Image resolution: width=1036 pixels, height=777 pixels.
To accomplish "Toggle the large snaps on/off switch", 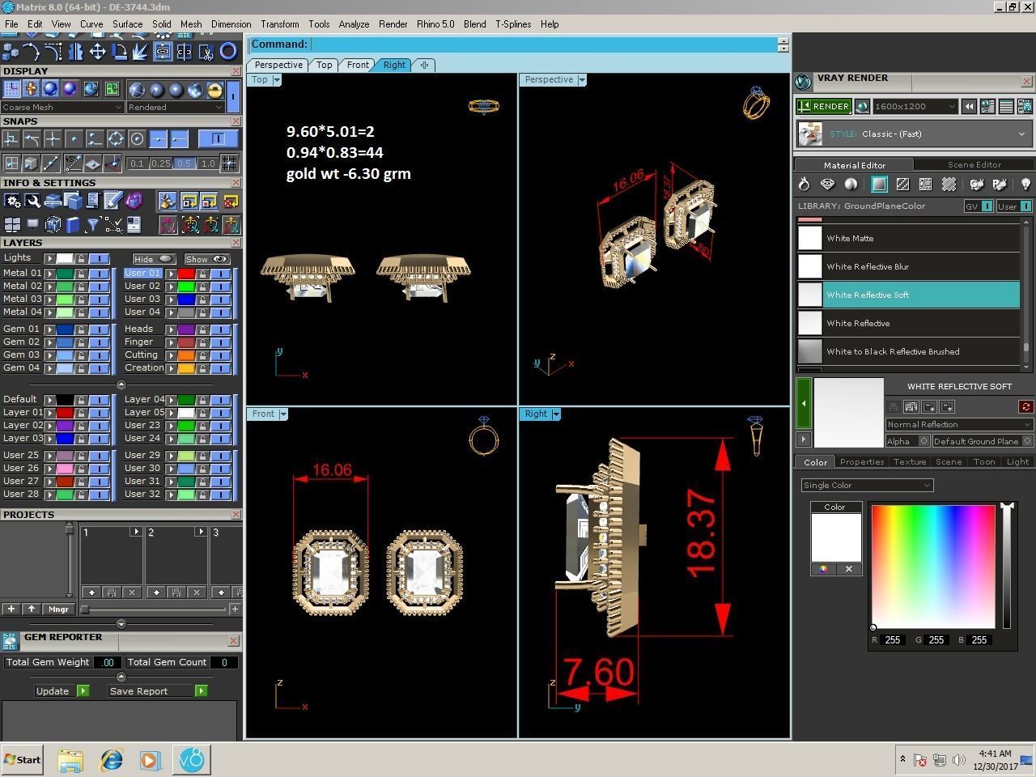I will [x=218, y=139].
